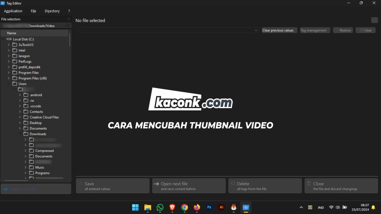Click Save all entered values
The image size is (381, 214).
point(113,186)
